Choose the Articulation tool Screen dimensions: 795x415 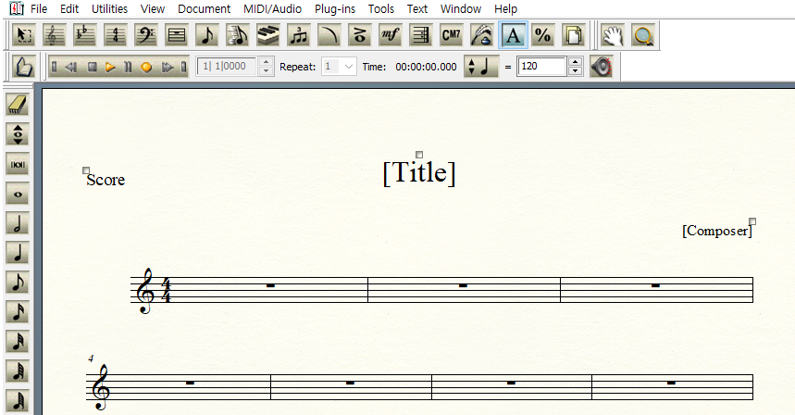click(359, 35)
